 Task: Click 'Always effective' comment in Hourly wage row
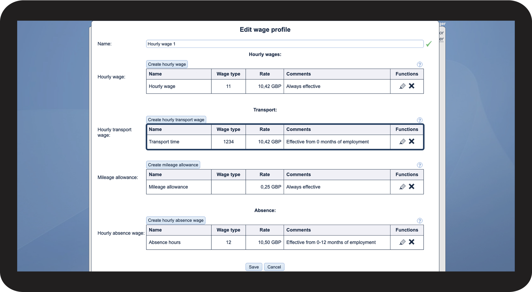point(303,86)
